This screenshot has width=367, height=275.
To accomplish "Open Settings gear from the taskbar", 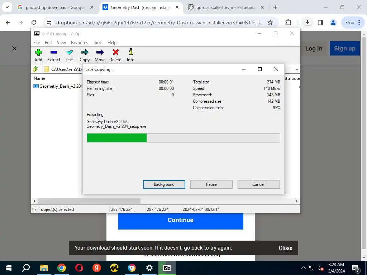I will [149, 268].
